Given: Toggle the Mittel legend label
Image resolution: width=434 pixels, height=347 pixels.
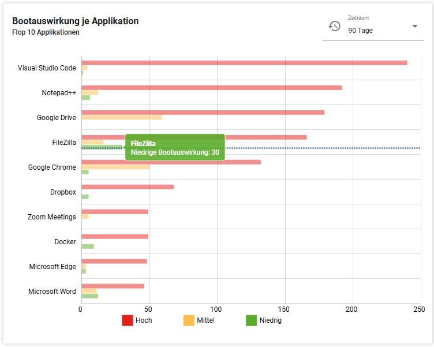Looking at the screenshot, I should pos(205,320).
